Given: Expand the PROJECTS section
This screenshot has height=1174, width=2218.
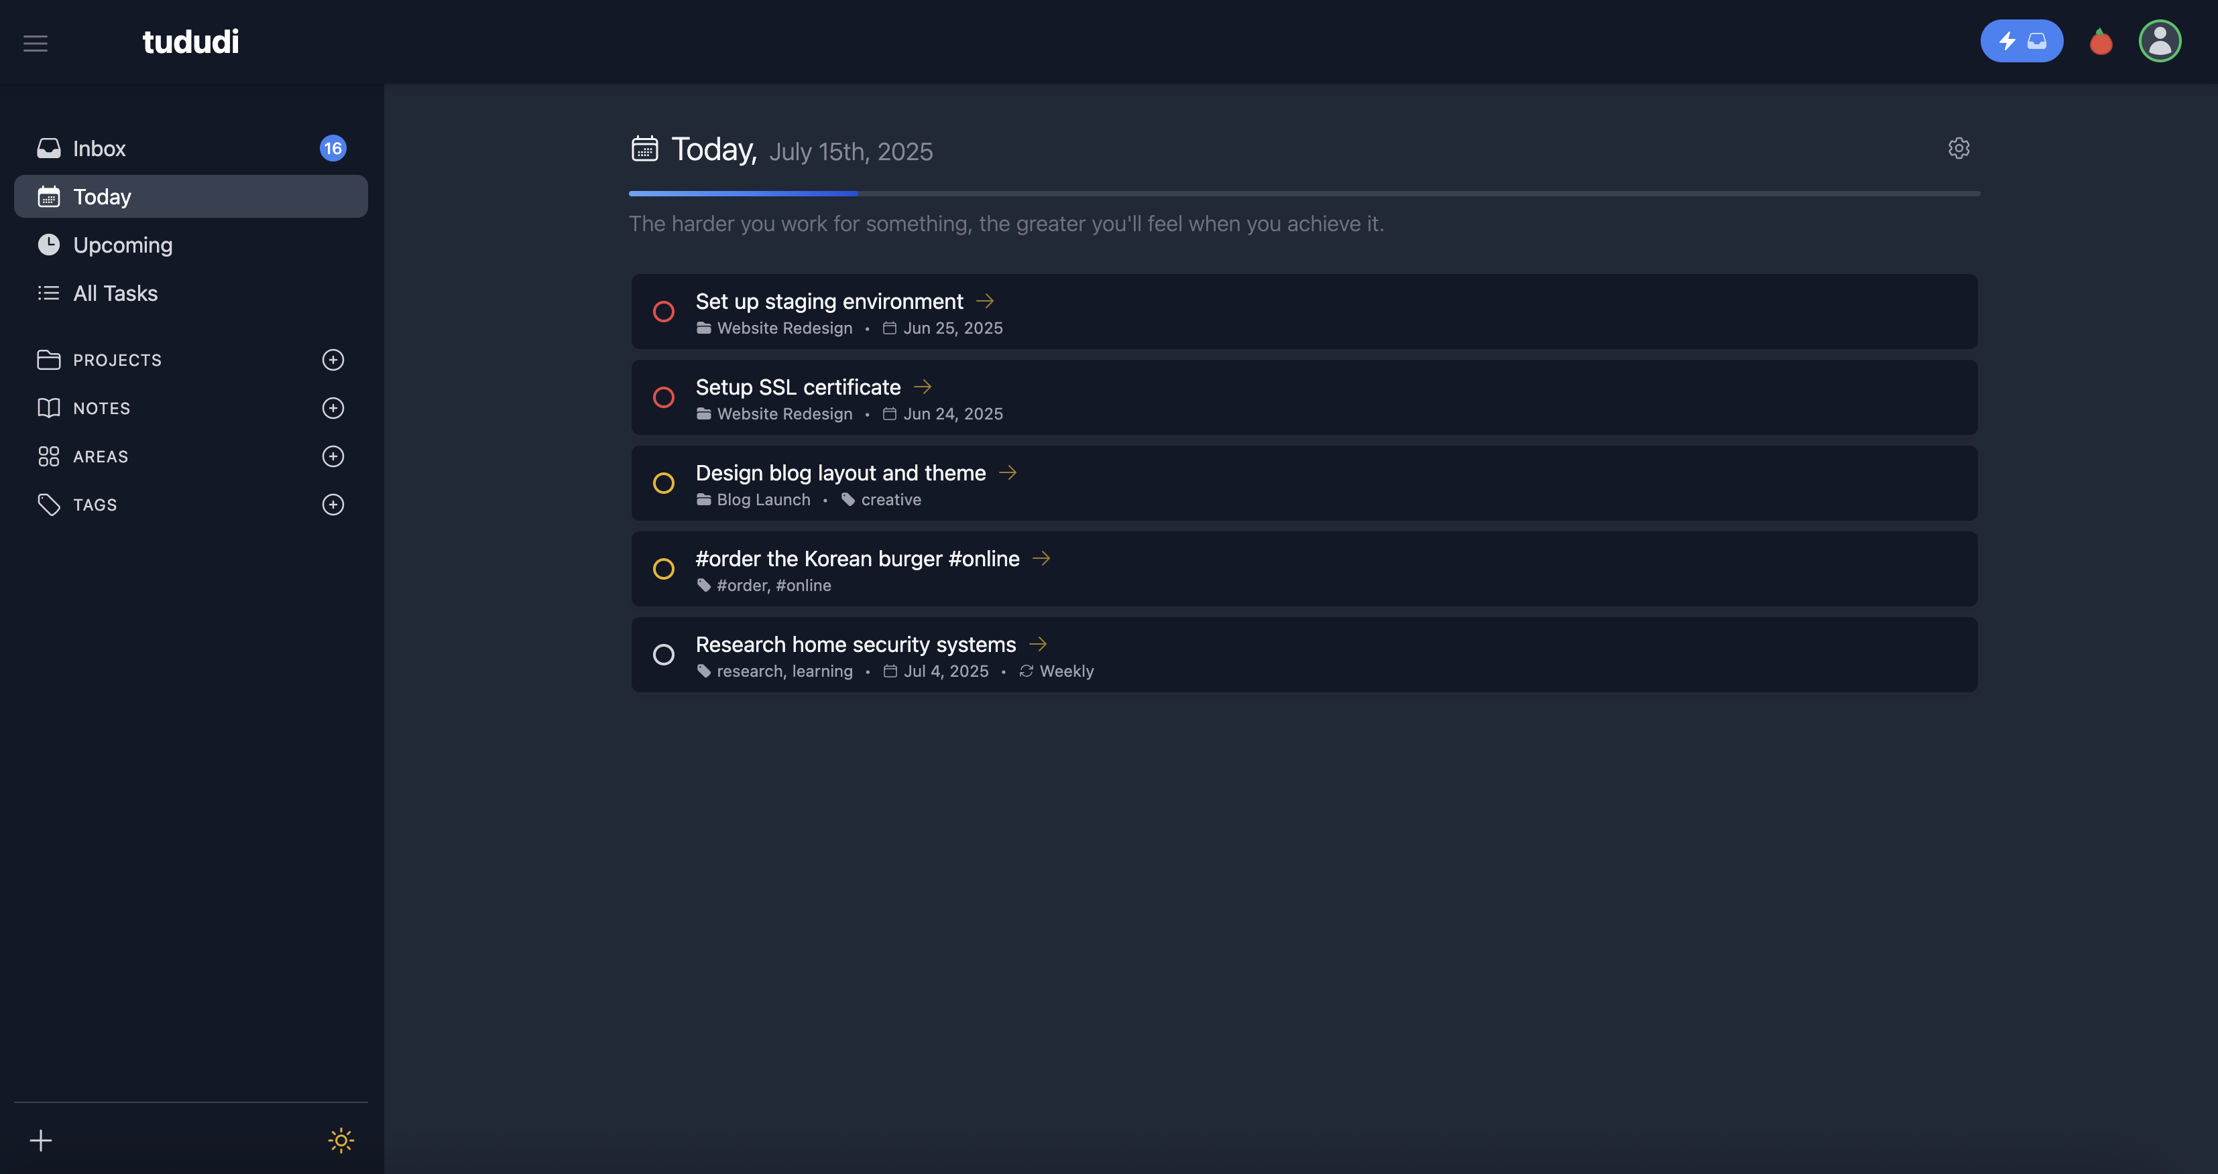Looking at the screenshot, I should pos(116,360).
